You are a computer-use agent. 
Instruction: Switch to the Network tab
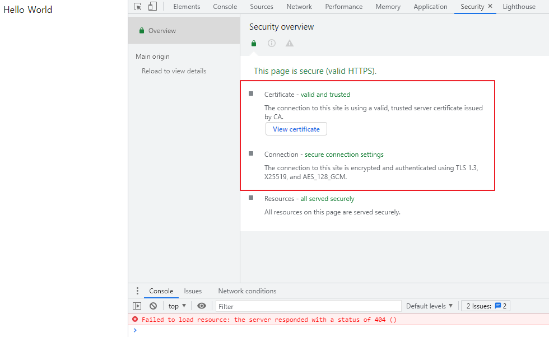(x=299, y=7)
